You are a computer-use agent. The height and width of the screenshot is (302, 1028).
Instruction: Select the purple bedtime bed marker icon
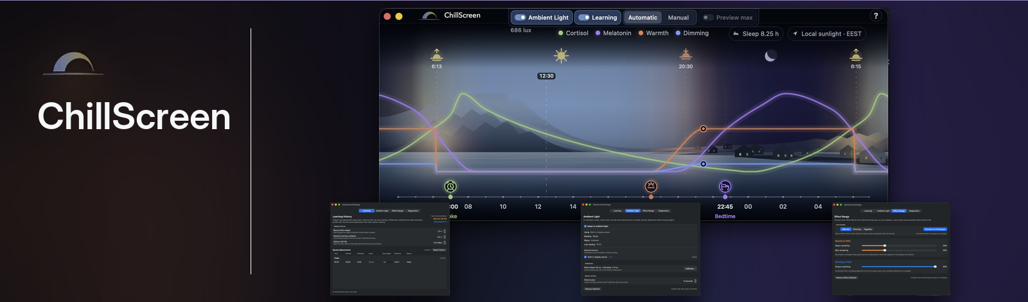[725, 186]
